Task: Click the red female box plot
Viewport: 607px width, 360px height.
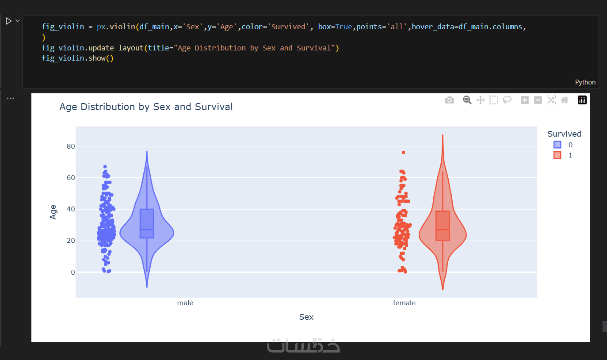Action: (x=443, y=226)
